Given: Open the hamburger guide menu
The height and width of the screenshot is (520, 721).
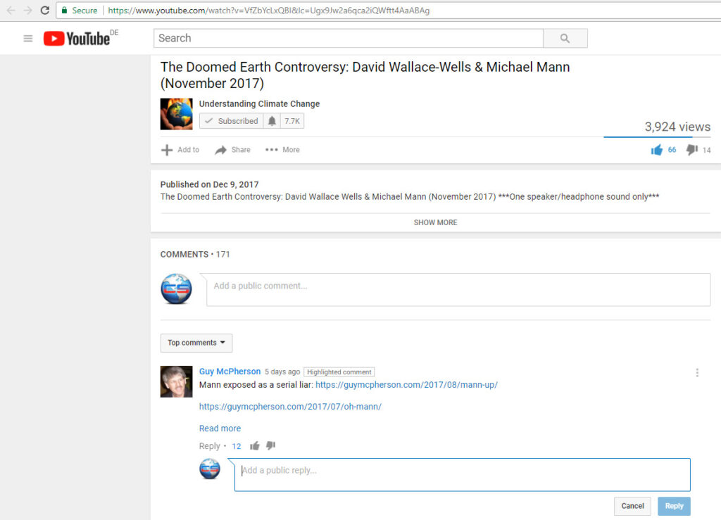Looking at the screenshot, I should [x=28, y=39].
